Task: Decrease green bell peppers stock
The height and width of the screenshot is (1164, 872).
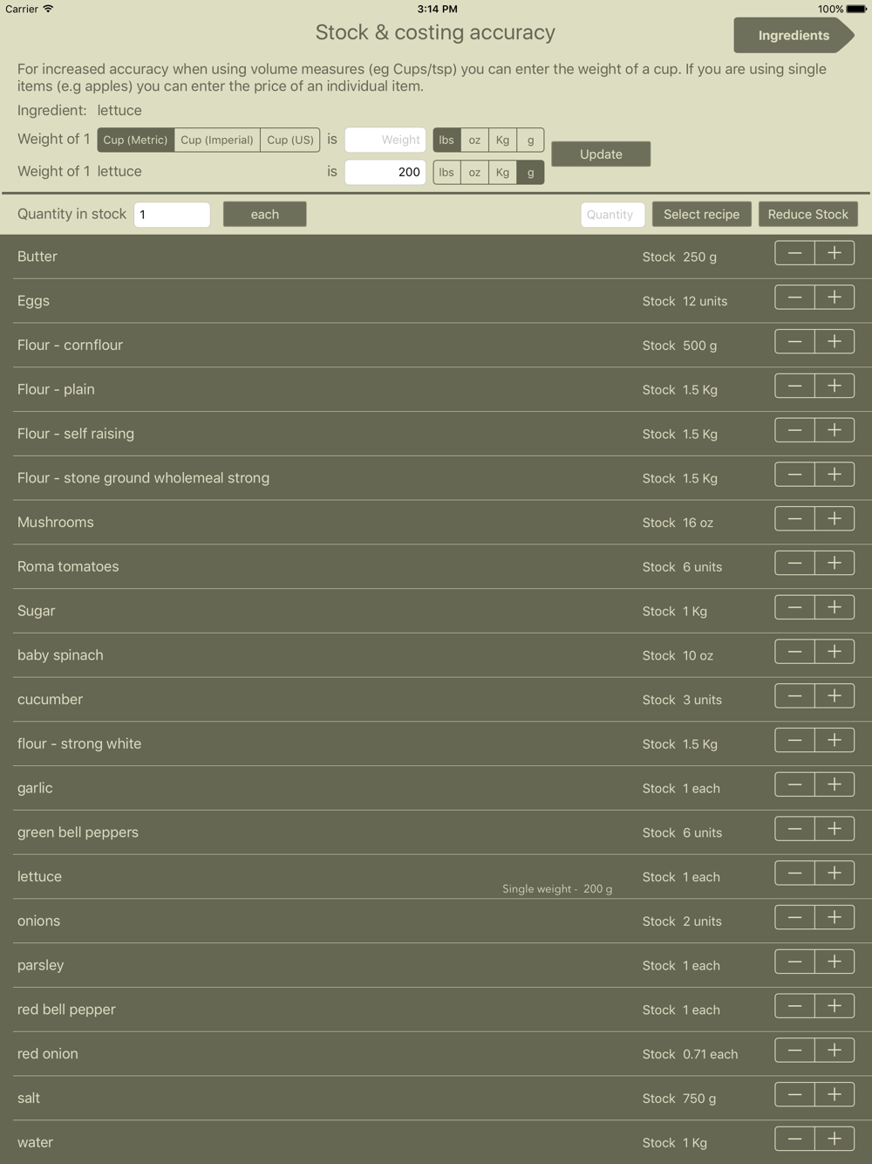Action: (x=794, y=829)
